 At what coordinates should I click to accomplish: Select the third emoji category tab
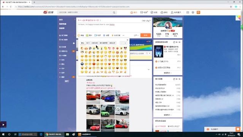click(95, 43)
